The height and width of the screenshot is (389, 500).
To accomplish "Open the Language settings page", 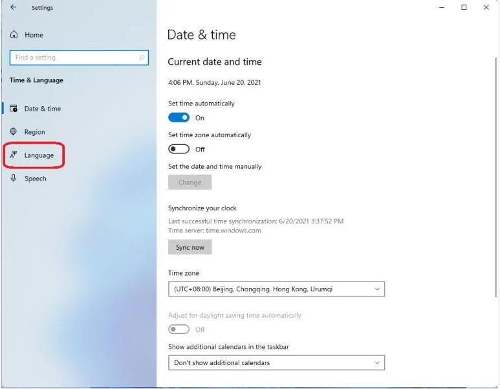I will coord(39,155).
